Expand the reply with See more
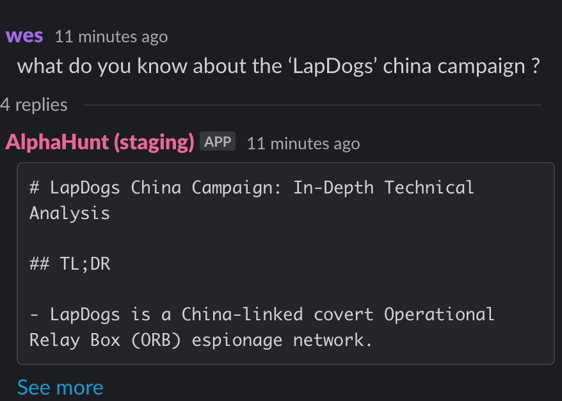This screenshot has height=401, width=562. [x=60, y=388]
